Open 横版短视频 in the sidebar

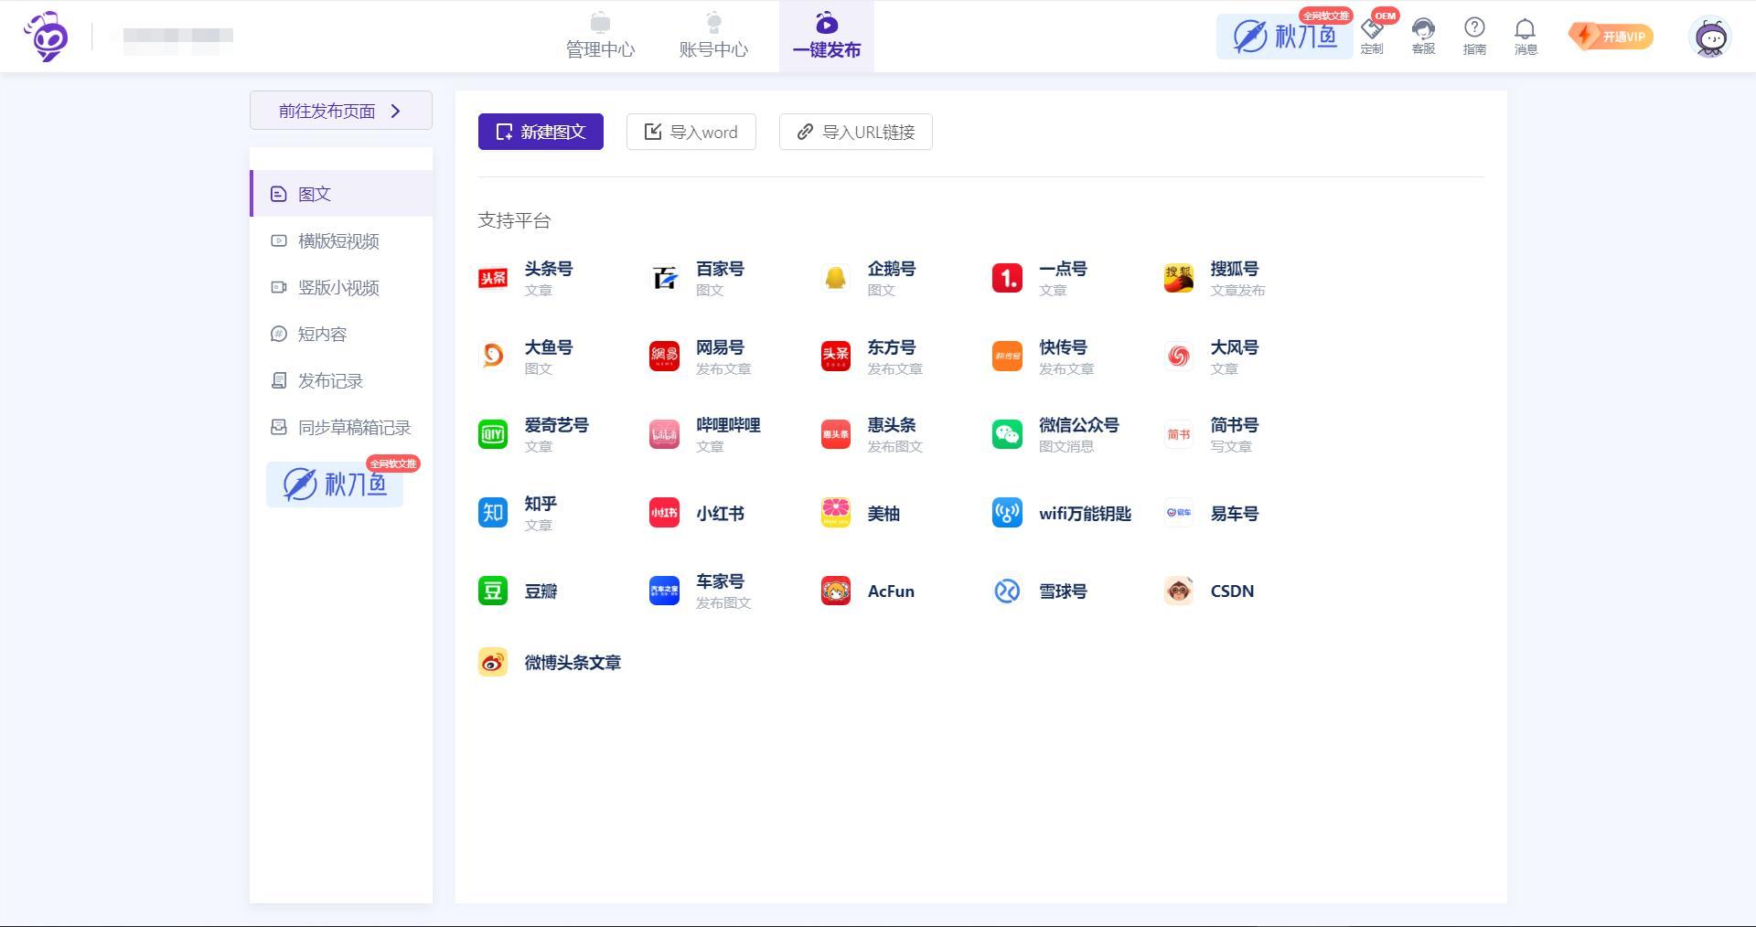(x=341, y=240)
